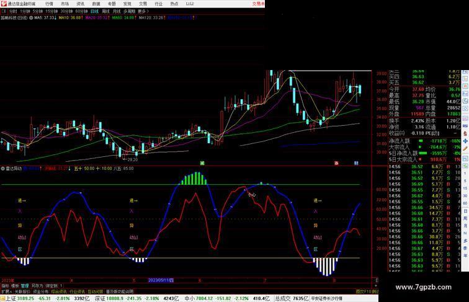Viewport: 469px width, 302px height.
Task: Open the 互动问答 bottom tab
Action: pyautogui.click(x=96, y=291)
